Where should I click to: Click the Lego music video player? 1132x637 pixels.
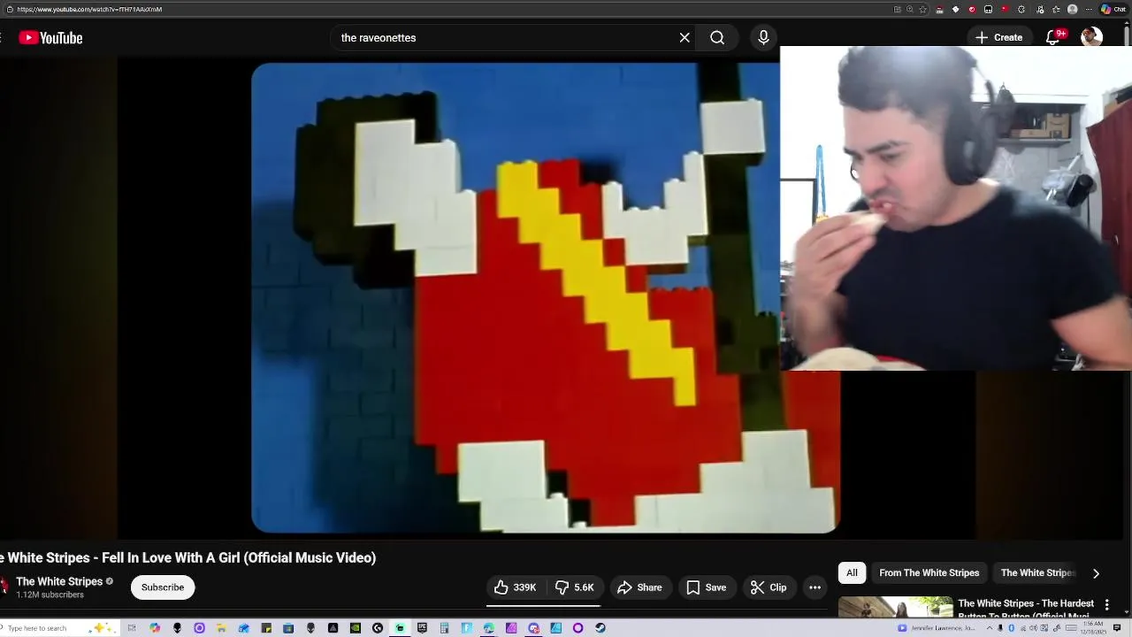click(545, 298)
